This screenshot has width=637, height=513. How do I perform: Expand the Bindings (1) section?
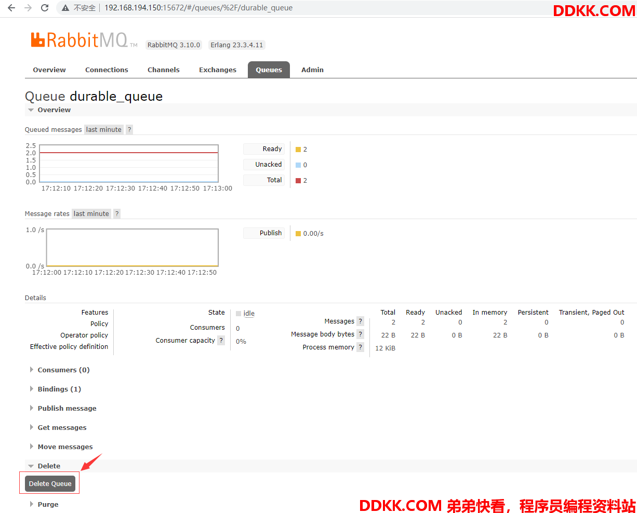pyautogui.click(x=56, y=389)
